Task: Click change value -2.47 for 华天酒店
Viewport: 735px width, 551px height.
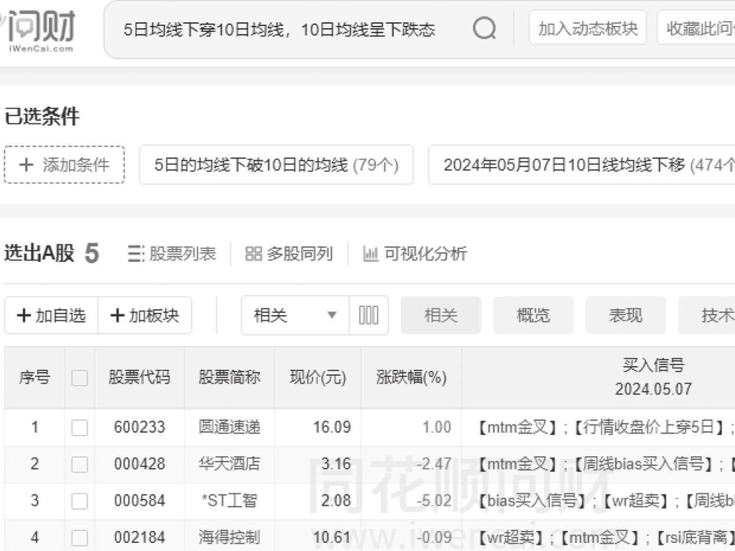Action: tap(434, 464)
